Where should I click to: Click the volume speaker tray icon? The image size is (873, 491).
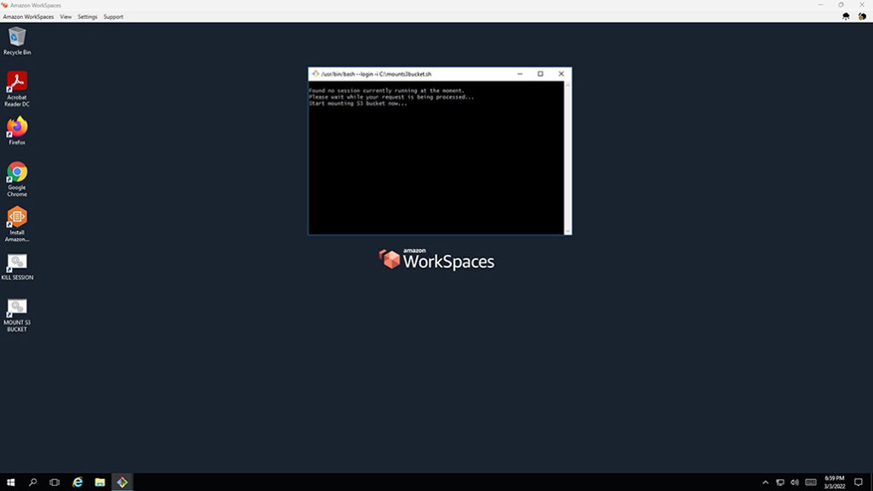[x=795, y=482]
